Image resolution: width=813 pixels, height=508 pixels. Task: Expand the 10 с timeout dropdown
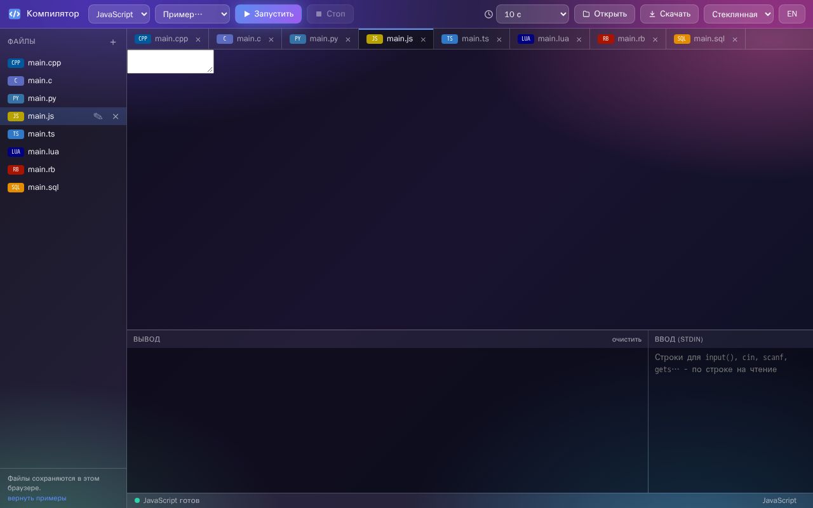532,14
